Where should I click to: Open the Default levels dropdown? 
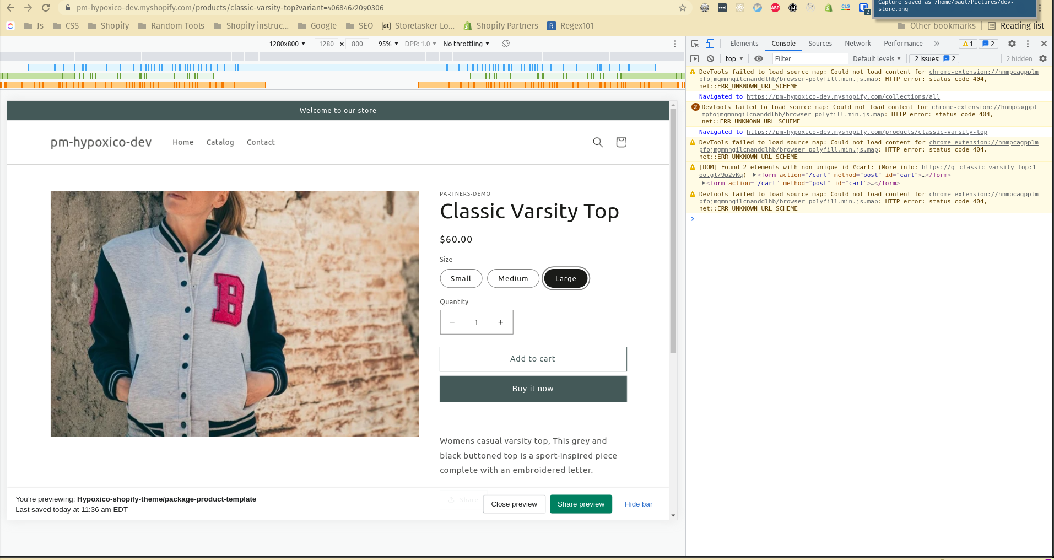(875, 58)
